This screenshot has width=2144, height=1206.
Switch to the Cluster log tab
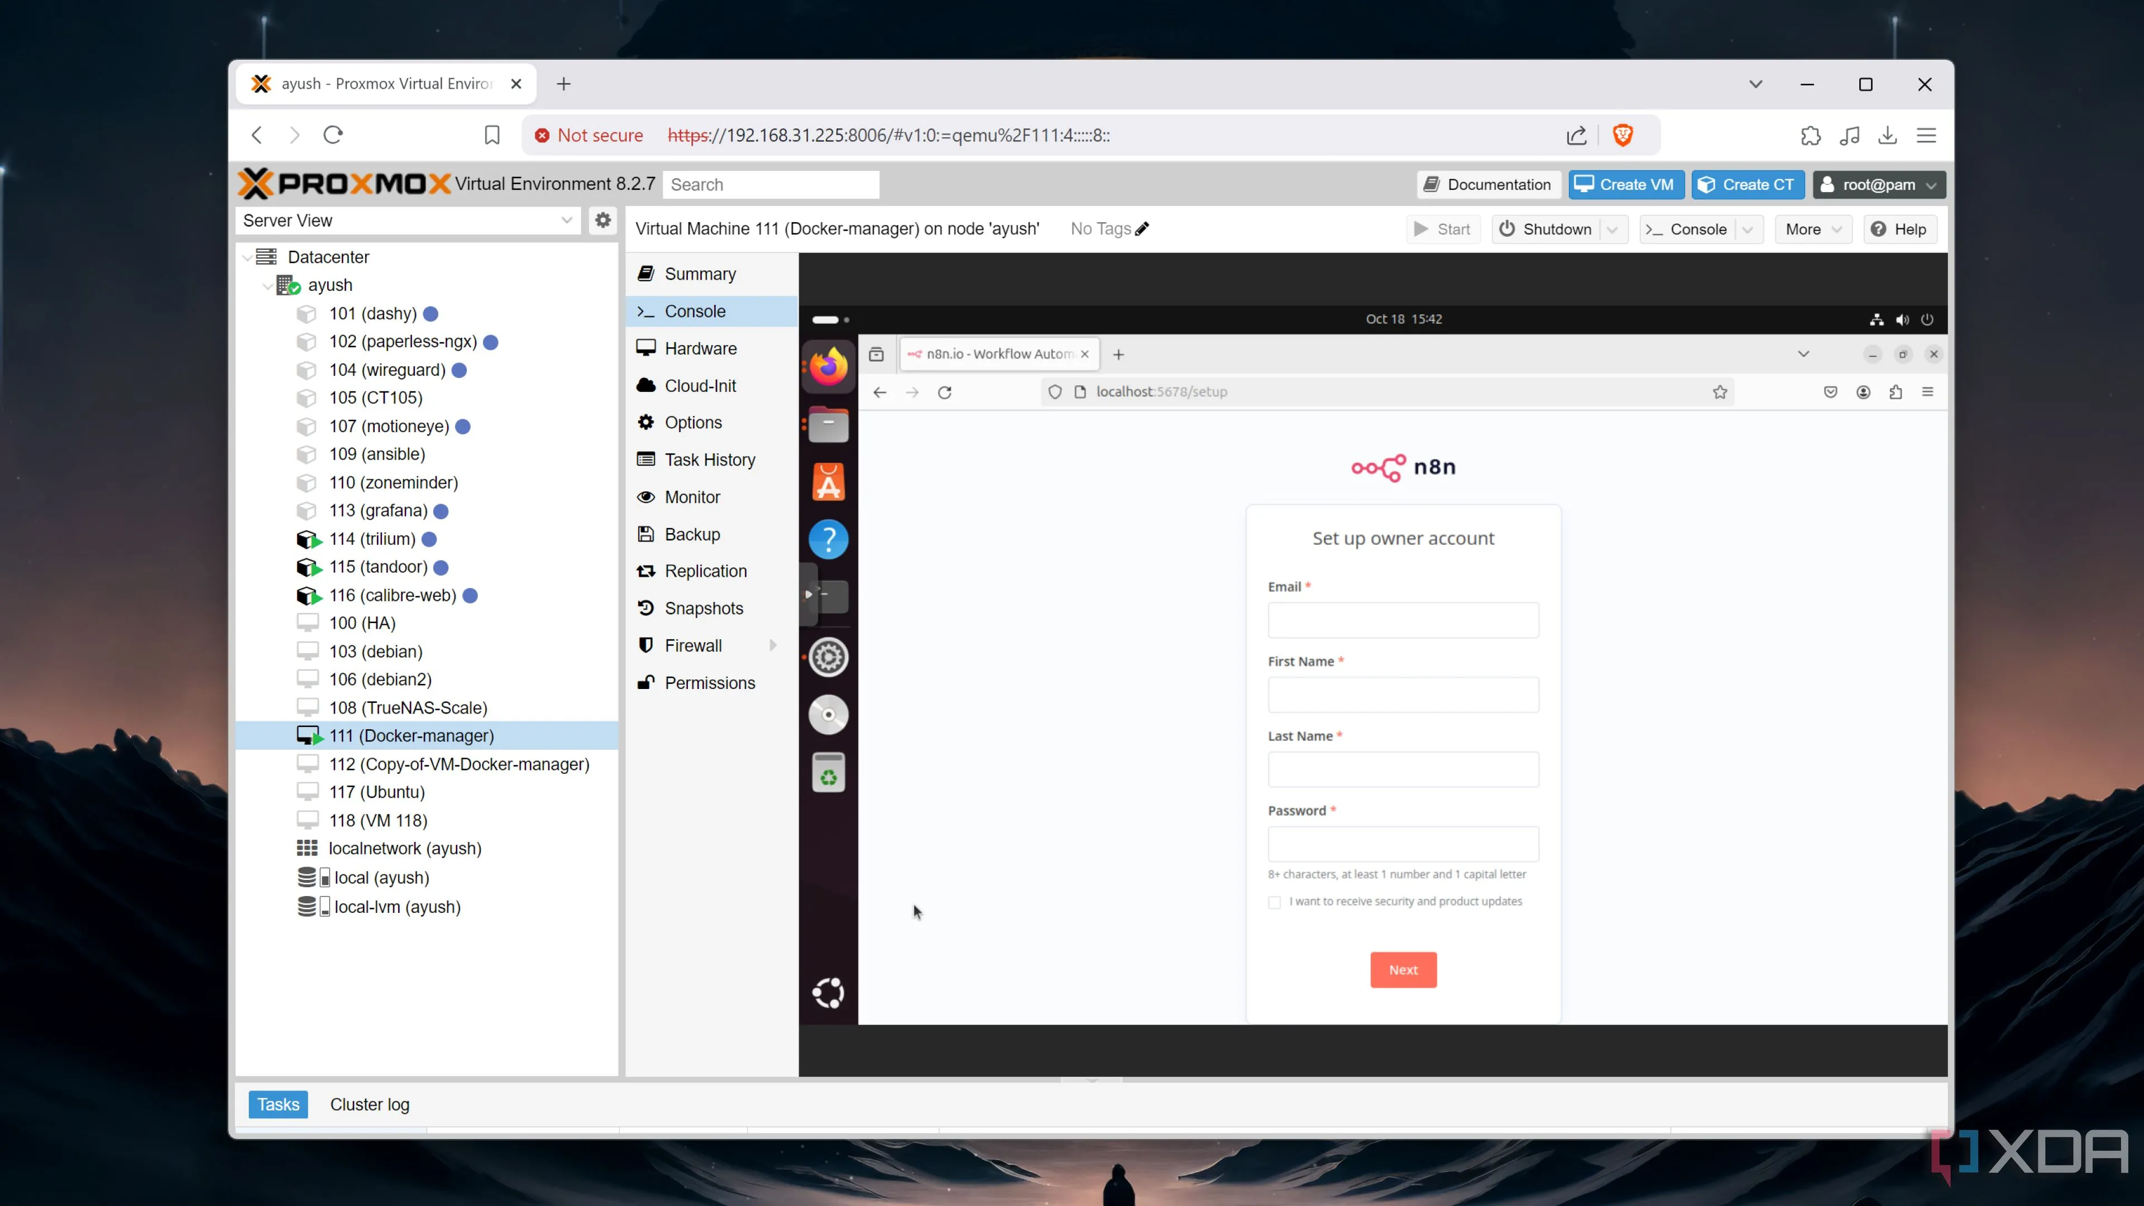(x=370, y=1104)
